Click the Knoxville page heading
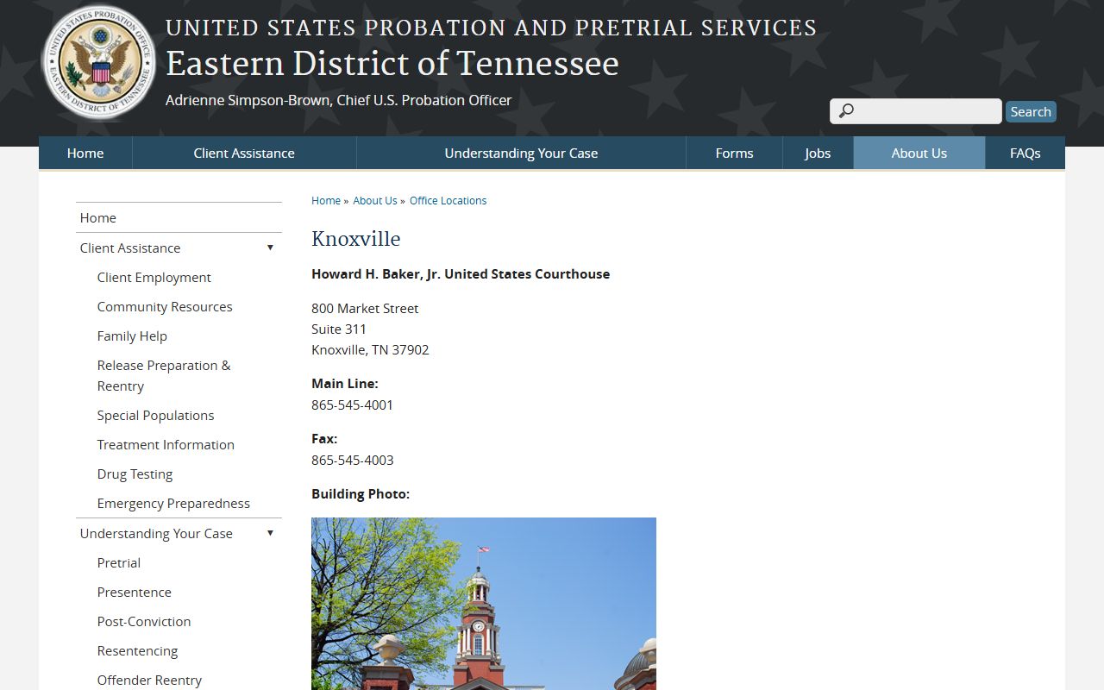 click(x=356, y=239)
